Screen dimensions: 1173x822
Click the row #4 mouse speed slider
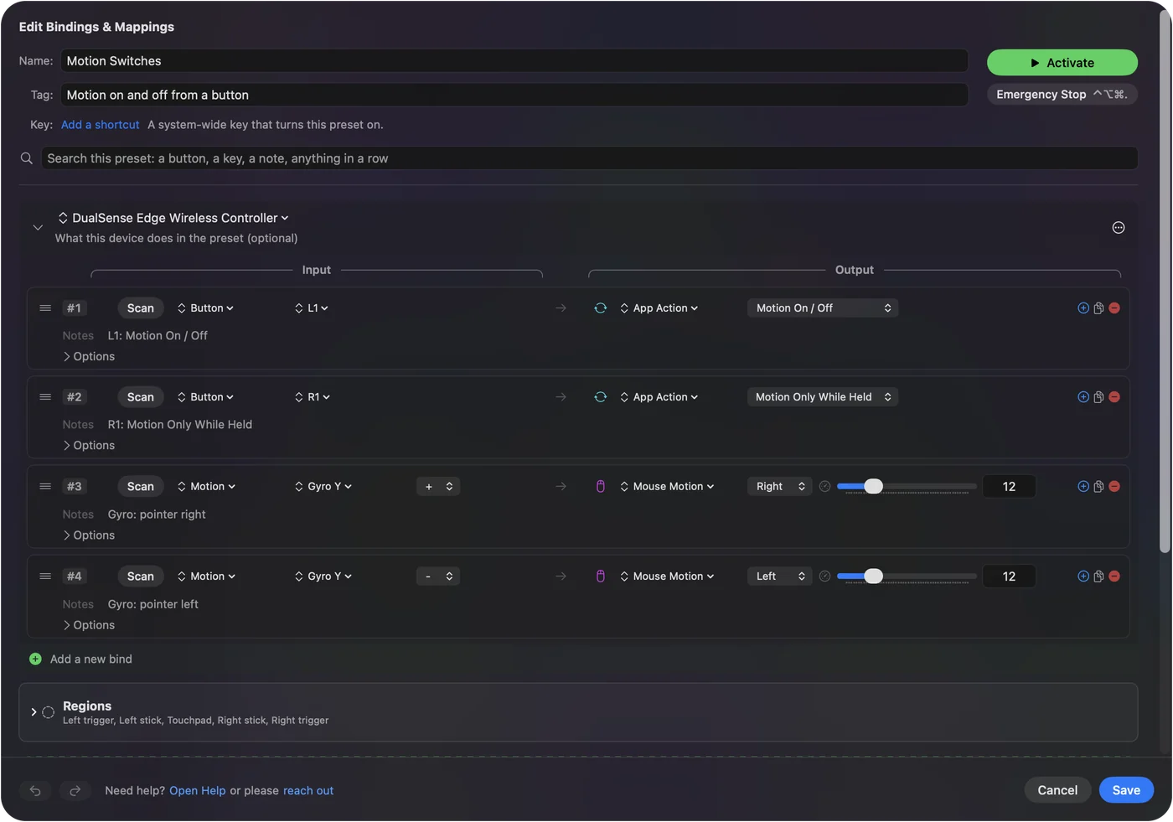[907, 576]
